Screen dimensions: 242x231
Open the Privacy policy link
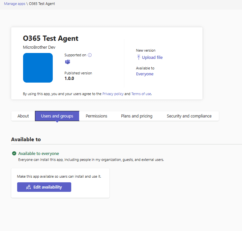pyautogui.click(x=113, y=94)
